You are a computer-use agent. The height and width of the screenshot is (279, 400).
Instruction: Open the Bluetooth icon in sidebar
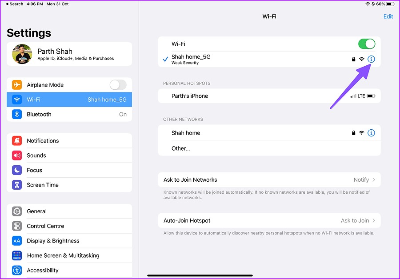[17, 114]
